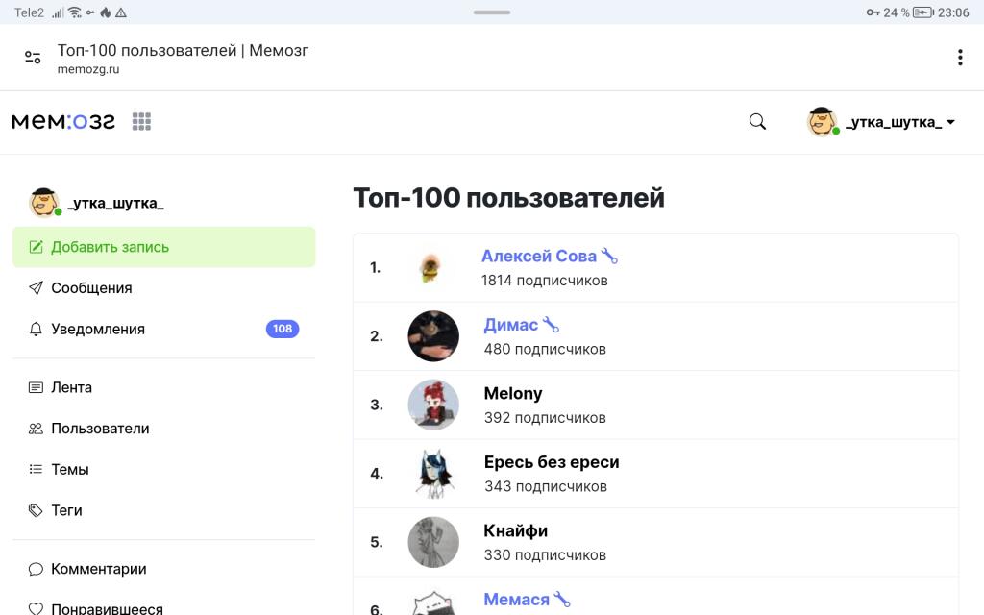
Task: Click the '330 подписчиков' text
Action: 545,555
